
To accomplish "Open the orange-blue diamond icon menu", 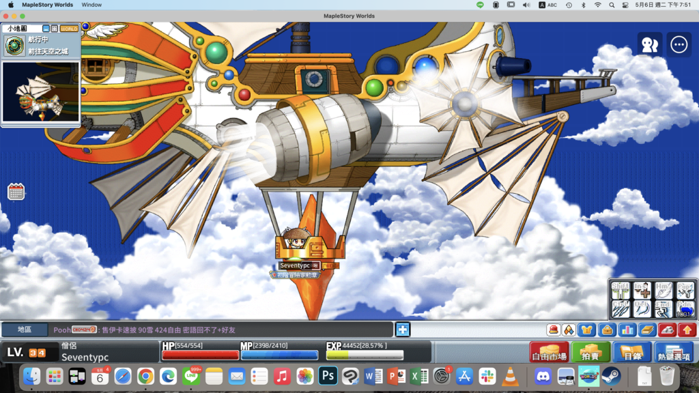I will point(569,330).
